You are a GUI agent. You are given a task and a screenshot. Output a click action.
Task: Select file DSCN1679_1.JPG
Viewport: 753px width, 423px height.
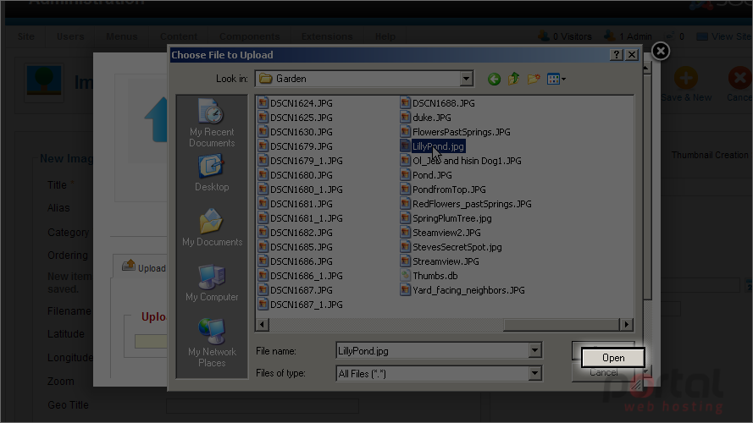pos(300,161)
